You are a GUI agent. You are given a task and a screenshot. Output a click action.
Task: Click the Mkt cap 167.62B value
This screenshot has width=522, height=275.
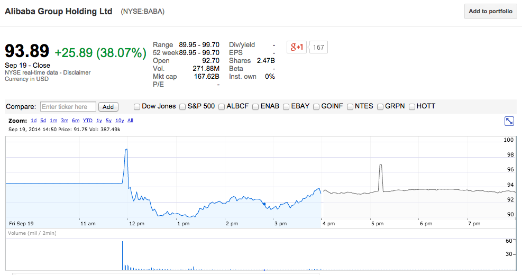206,77
